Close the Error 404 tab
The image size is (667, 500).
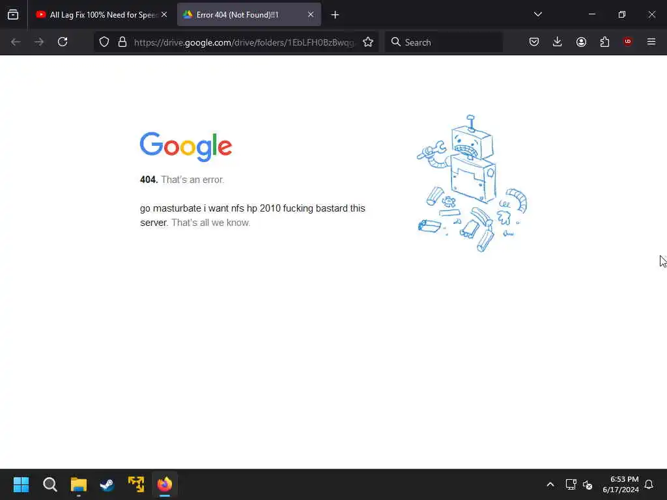(x=311, y=14)
